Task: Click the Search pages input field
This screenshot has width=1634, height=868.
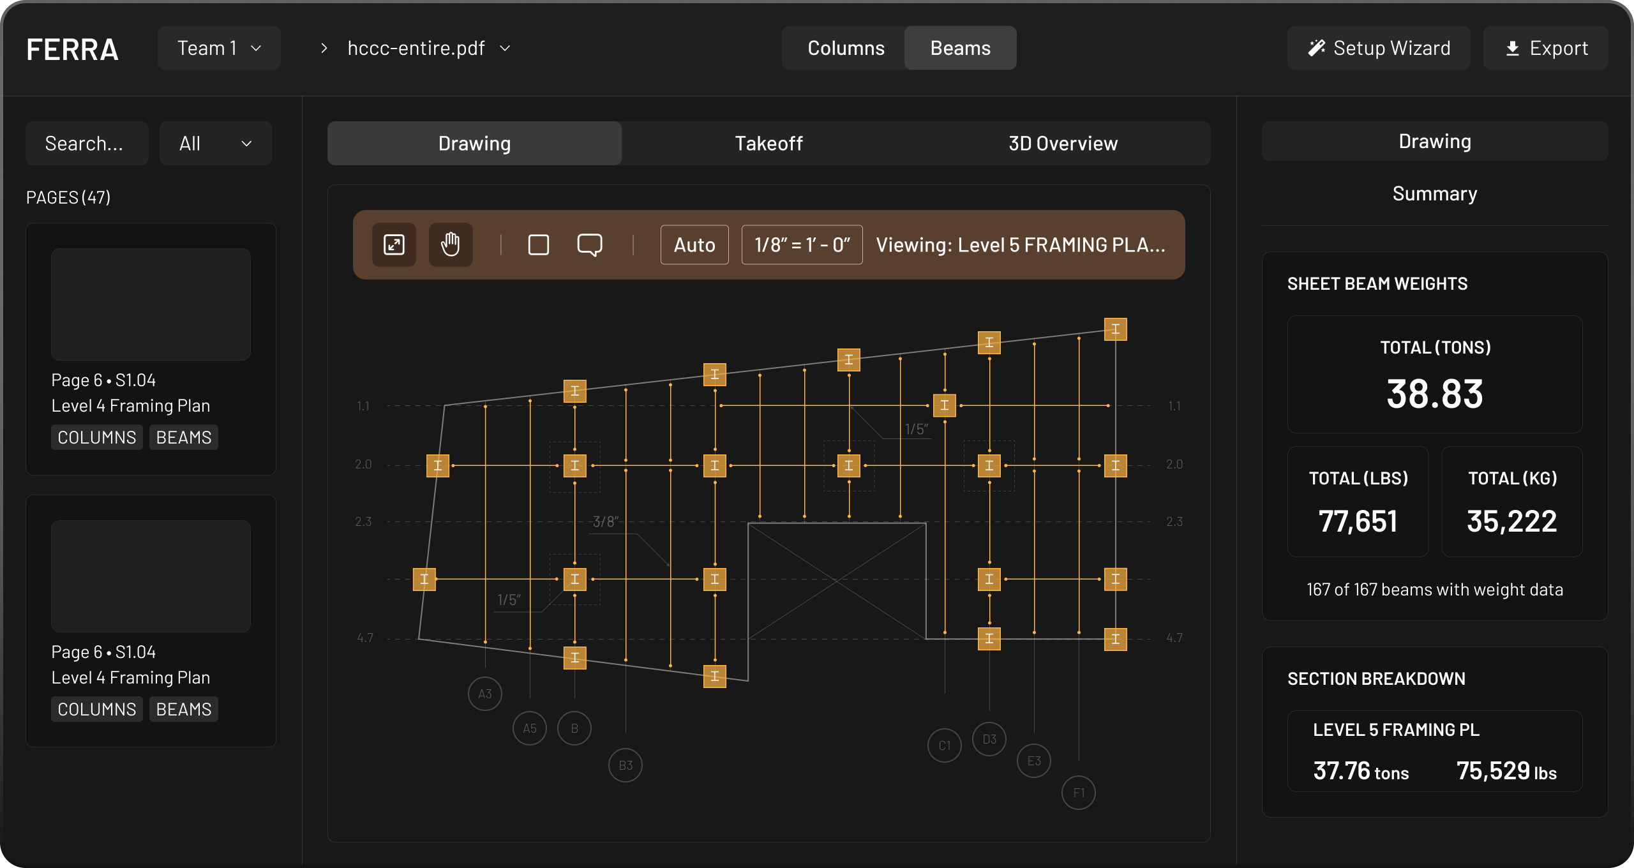Action: click(x=87, y=144)
